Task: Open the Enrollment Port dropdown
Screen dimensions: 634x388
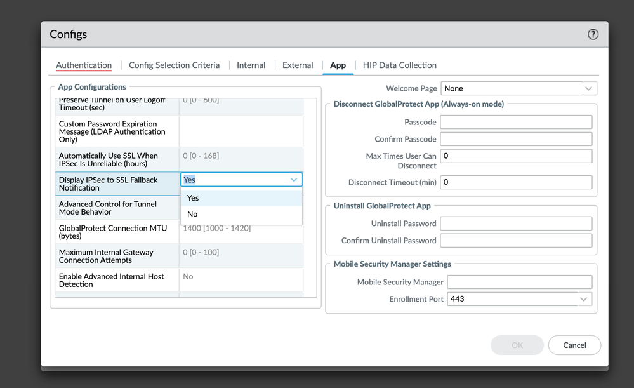Action: [583, 298]
